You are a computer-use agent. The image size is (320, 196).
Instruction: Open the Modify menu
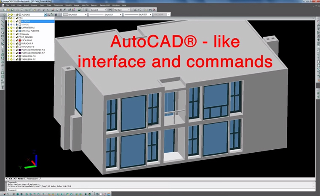coord(68,5)
